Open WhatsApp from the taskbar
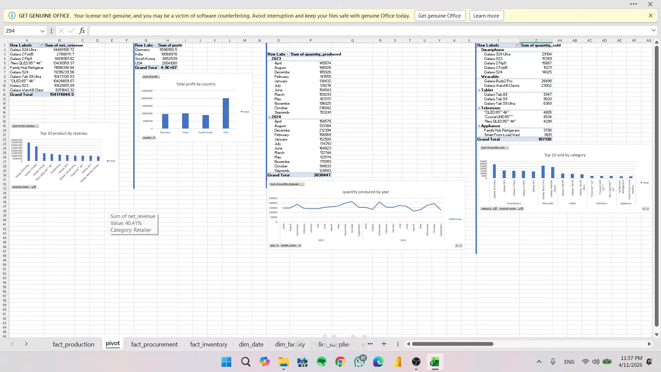The height and width of the screenshot is (372, 661). 359,362
